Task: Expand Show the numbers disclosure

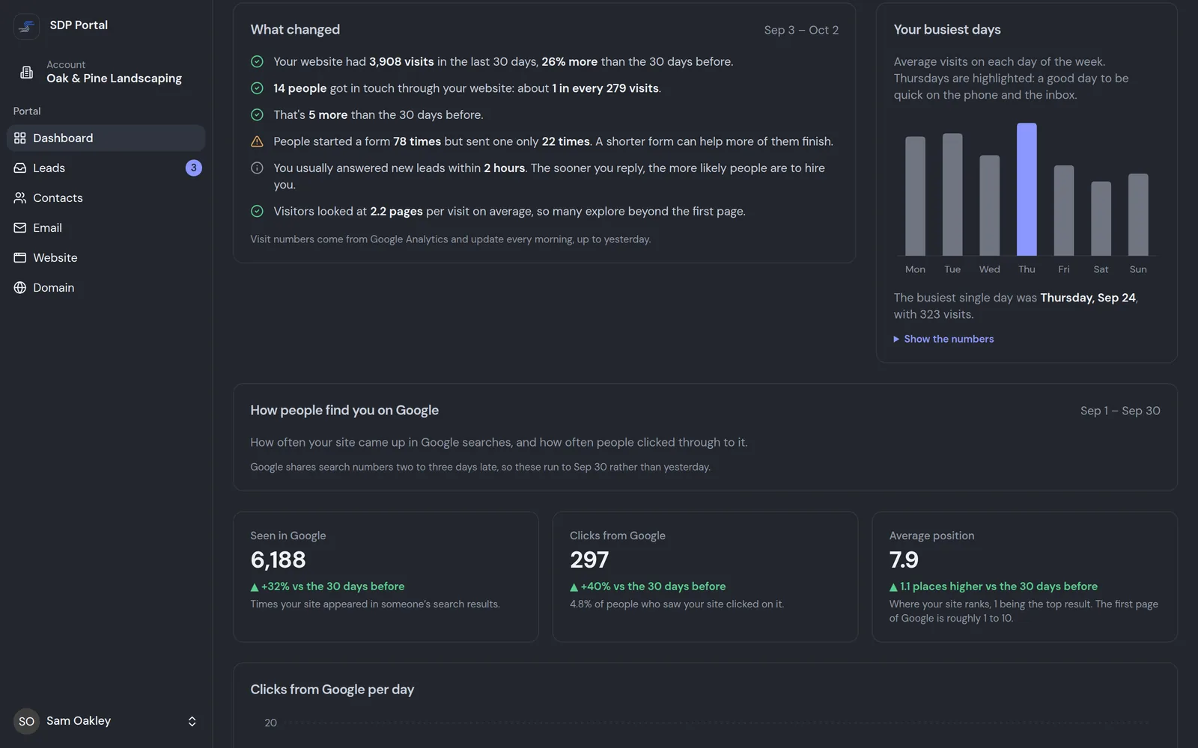Action: tap(943, 339)
